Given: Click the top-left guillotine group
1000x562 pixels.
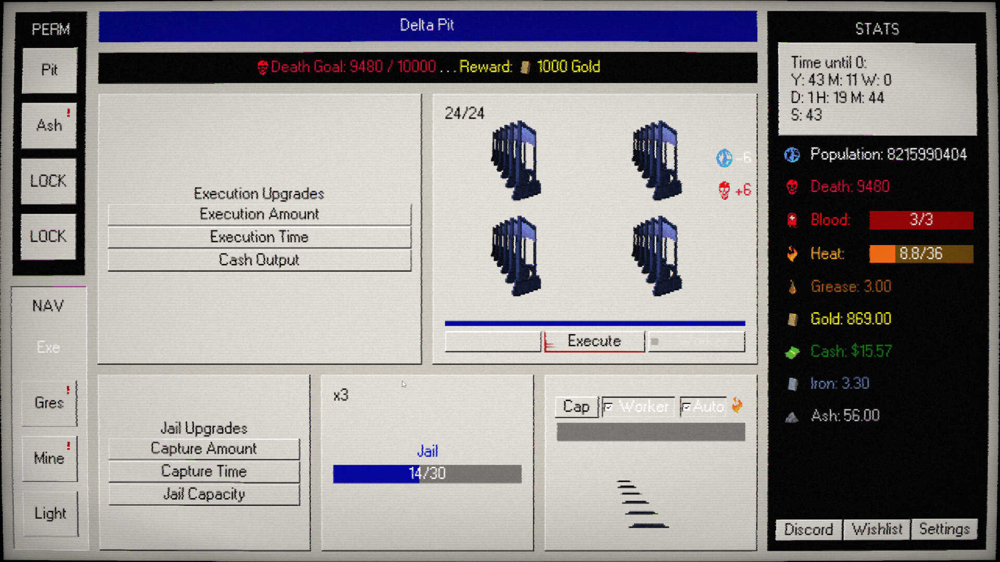Looking at the screenshot, I should coord(516,160).
